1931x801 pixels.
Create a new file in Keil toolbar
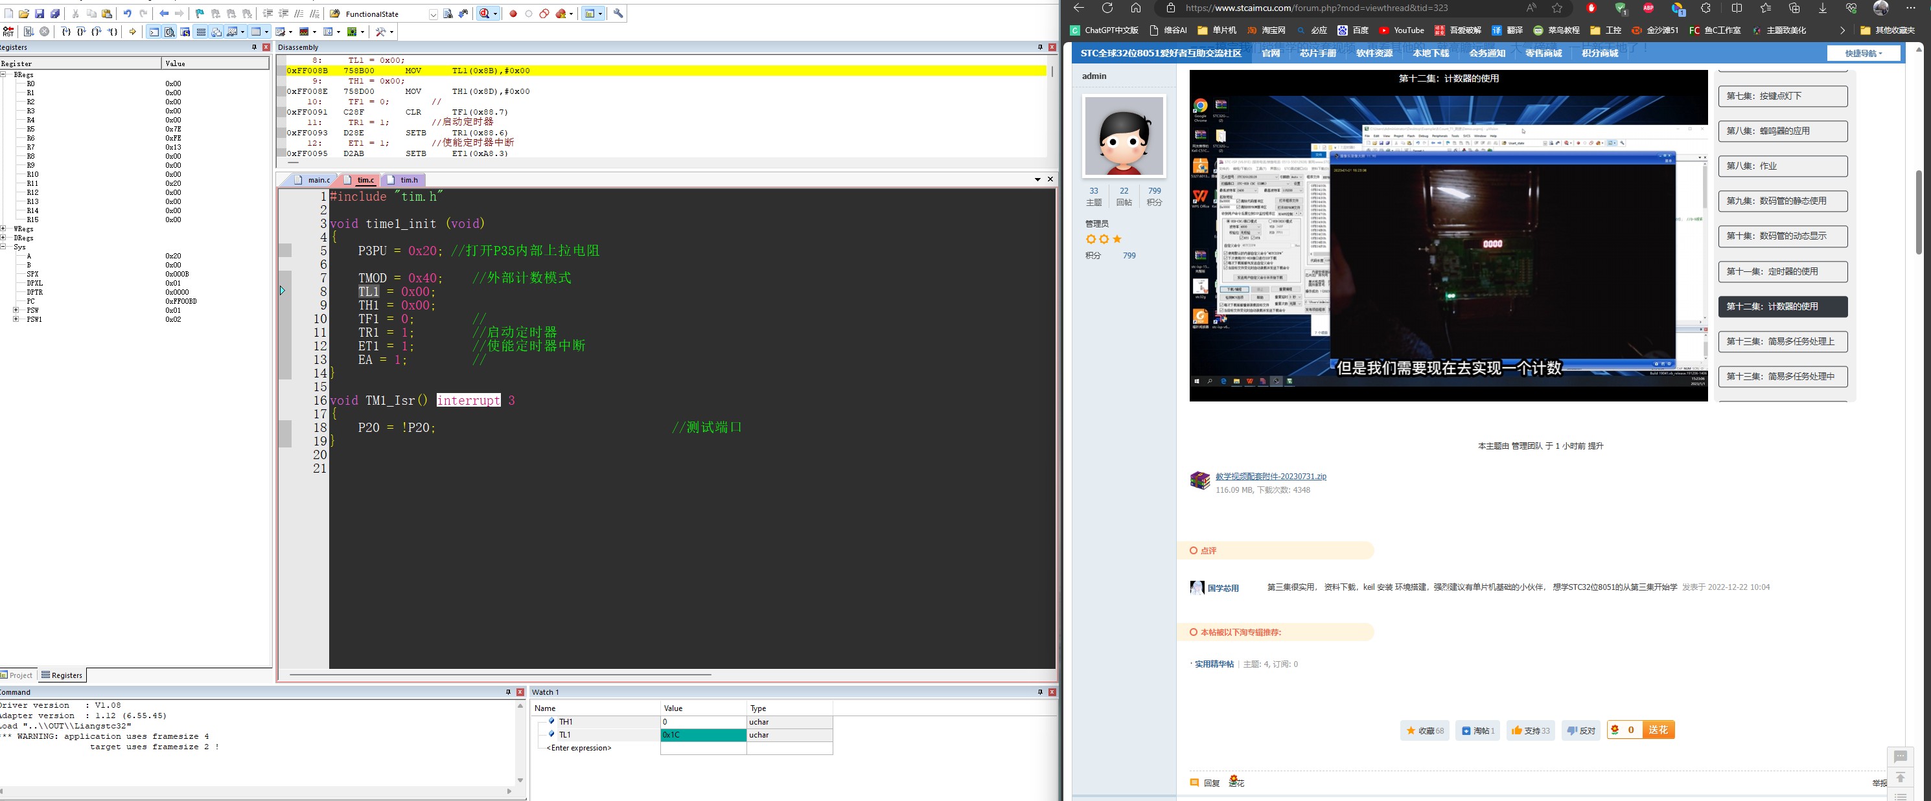9,14
